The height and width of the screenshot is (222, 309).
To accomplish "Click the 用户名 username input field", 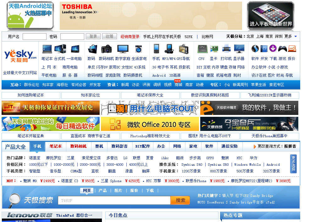I will [x=35, y=37].
